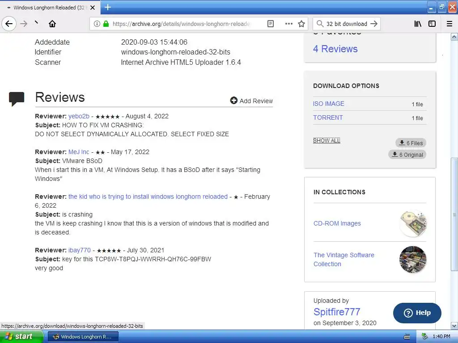Submit search with the go arrow
Viewport: 458px width, 343px height.
(x=374, y=24)
